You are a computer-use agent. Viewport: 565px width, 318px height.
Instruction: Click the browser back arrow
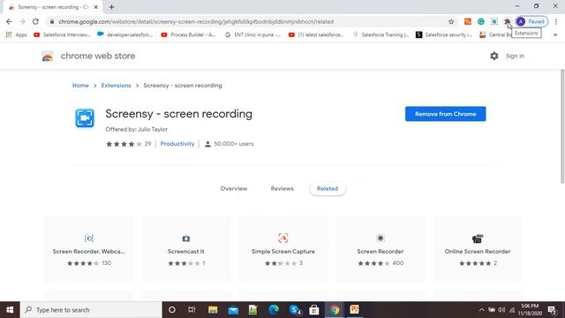9,21
